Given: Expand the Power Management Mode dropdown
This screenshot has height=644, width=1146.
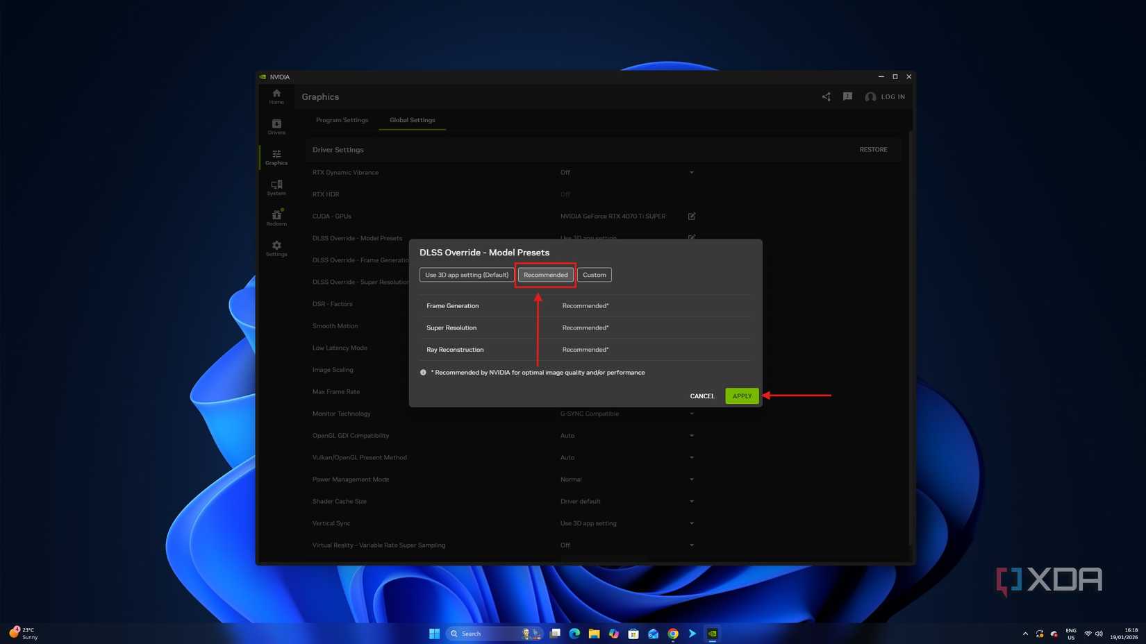Looking at the screenshot, I should point(691,479).
